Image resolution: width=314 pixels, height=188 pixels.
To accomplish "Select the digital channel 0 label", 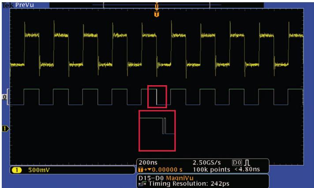I will pos(4,97).
